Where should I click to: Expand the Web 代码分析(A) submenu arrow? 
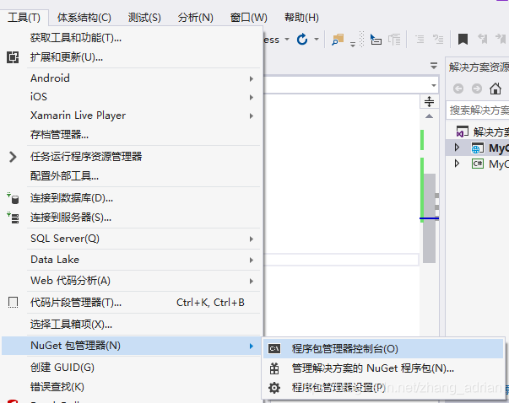click(x=252, y=281)
